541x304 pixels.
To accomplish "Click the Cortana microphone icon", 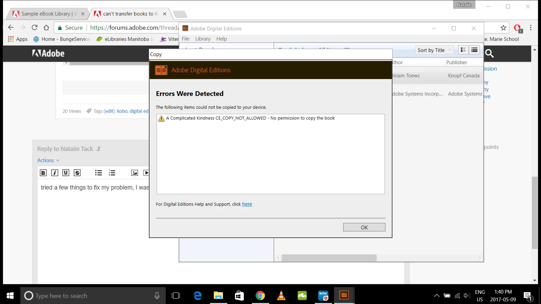I will pos(157,296).
